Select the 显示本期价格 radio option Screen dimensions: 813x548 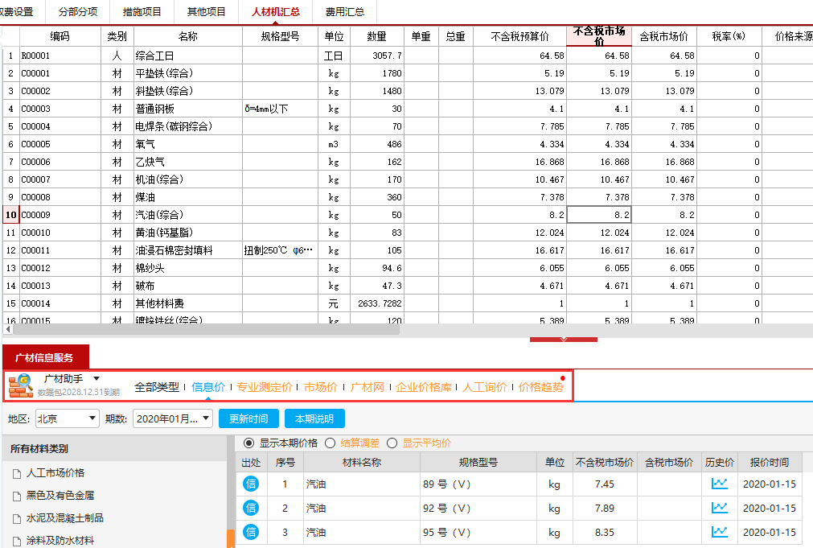[x=248, y=443]
